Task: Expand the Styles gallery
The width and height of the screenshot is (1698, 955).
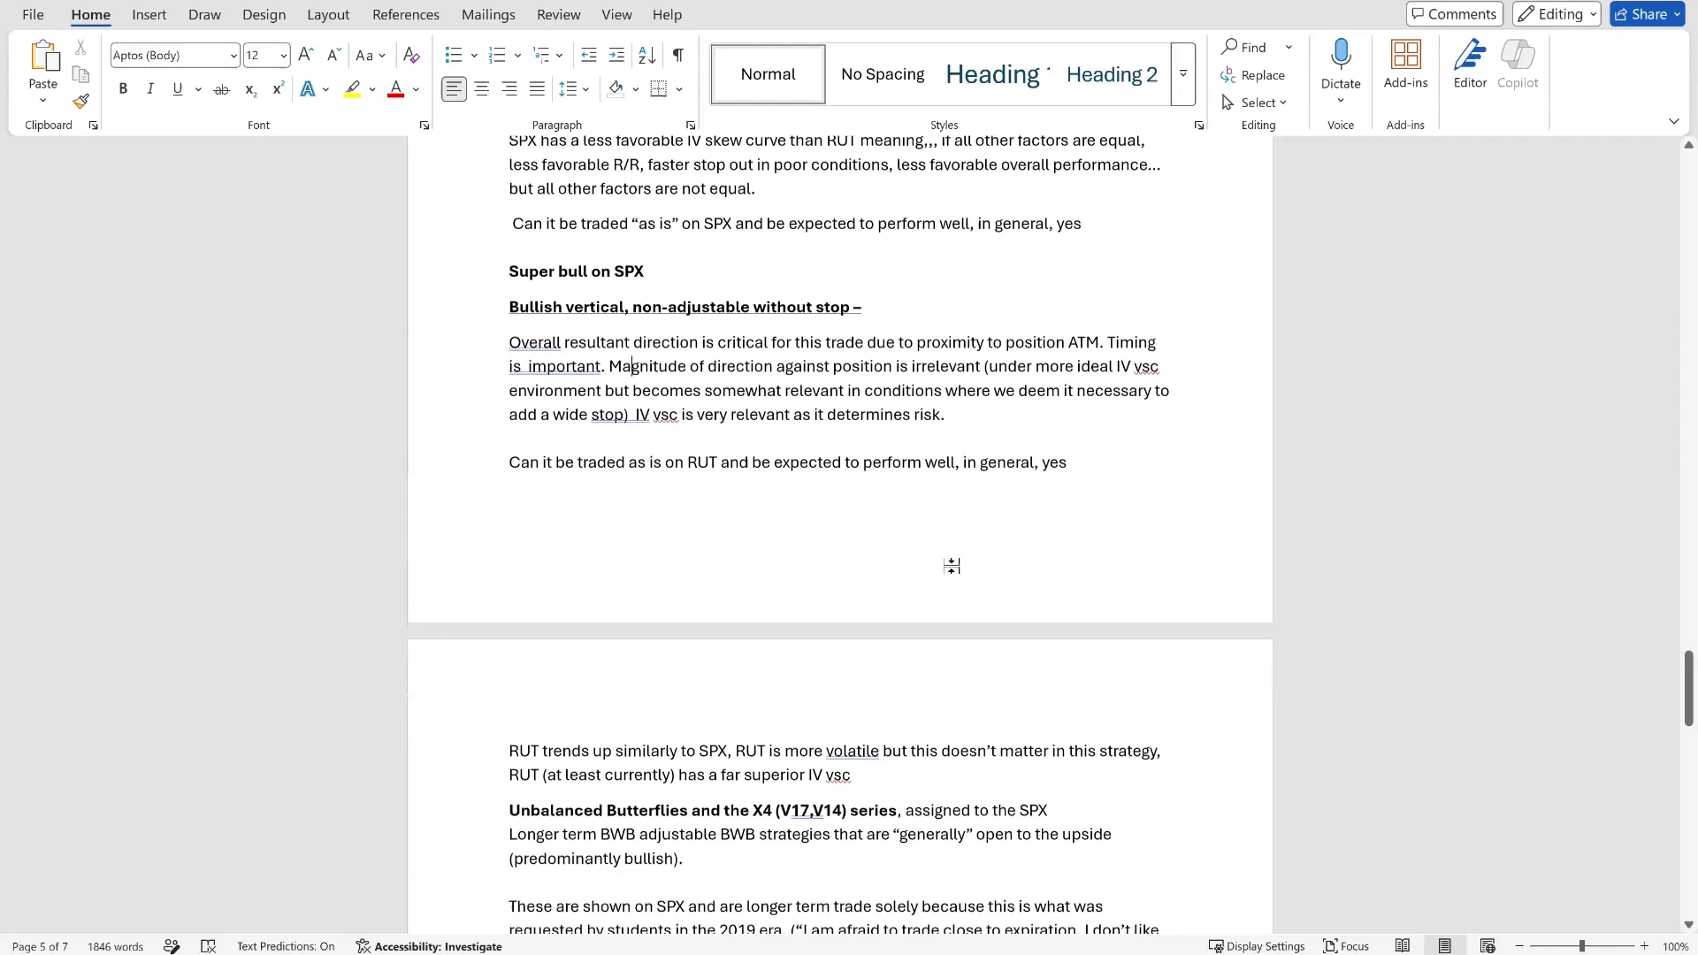Action: click(x=1183, y=74)
